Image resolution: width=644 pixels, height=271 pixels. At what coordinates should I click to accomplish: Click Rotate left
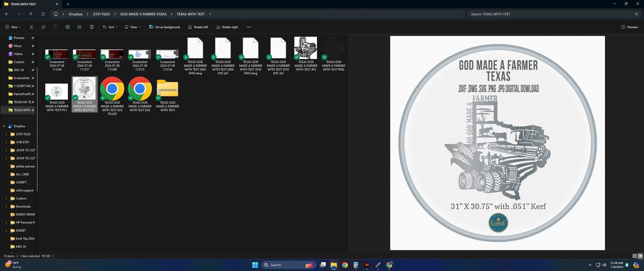198,27
